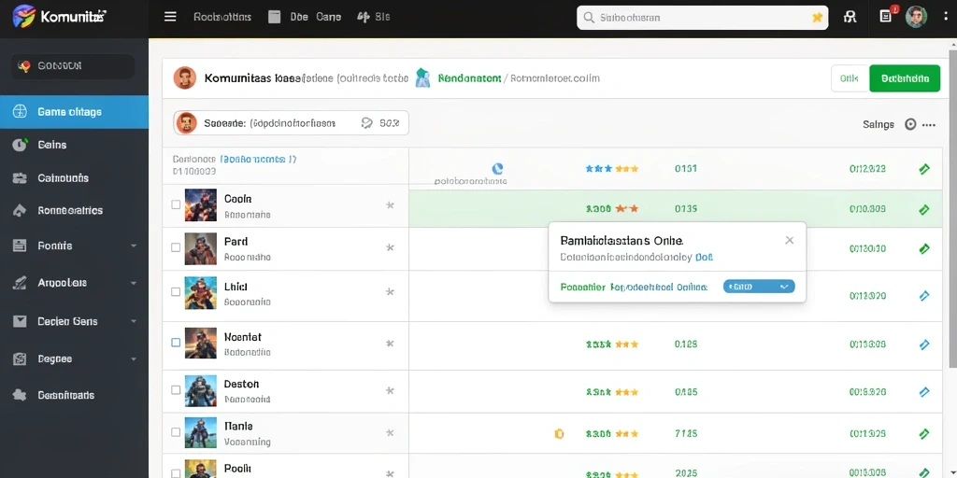Click the orange coin icon in the Nanie row
The image size is (957, 478).
tap(558, 434)
